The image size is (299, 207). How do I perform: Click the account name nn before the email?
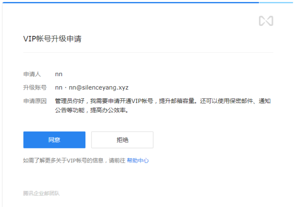59,88
